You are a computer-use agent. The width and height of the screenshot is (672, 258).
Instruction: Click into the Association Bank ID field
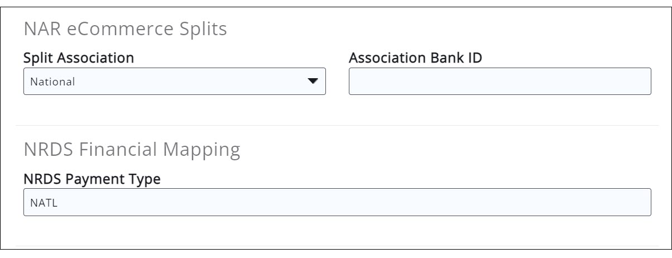point(500,82)
